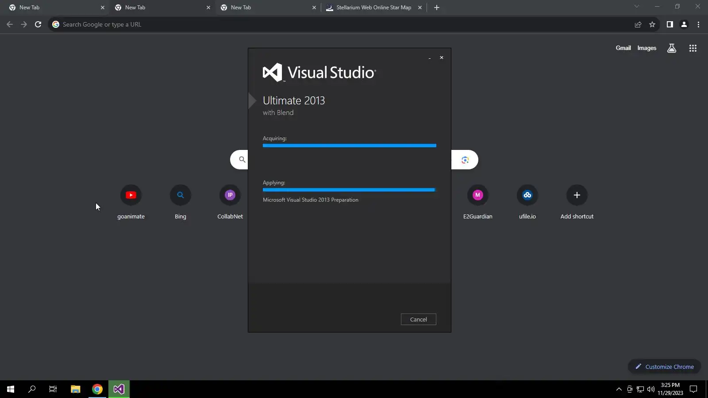Image resolution: width=708 pixels, height=398 pixels.
Task: Open the taskbar clock and calendar
Action: coord(670,389)
